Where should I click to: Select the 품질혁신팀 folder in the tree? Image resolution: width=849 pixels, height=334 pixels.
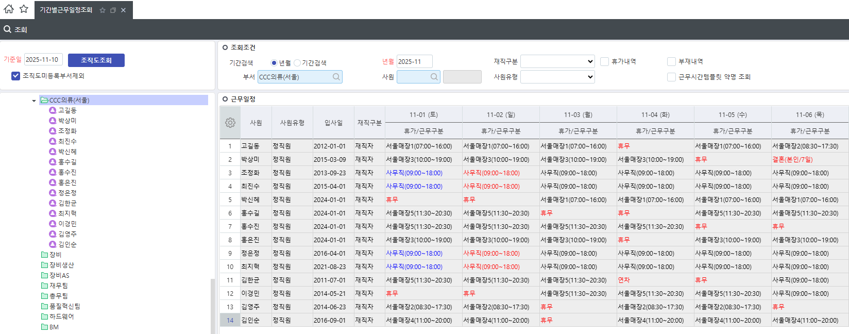pyautogui.click(x=64, y=306)
